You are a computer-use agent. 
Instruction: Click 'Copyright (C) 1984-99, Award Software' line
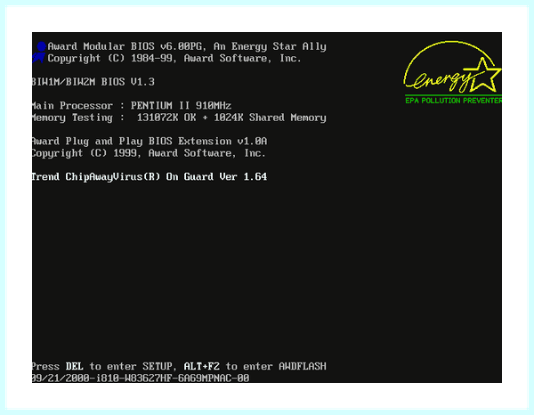(174, 59)
